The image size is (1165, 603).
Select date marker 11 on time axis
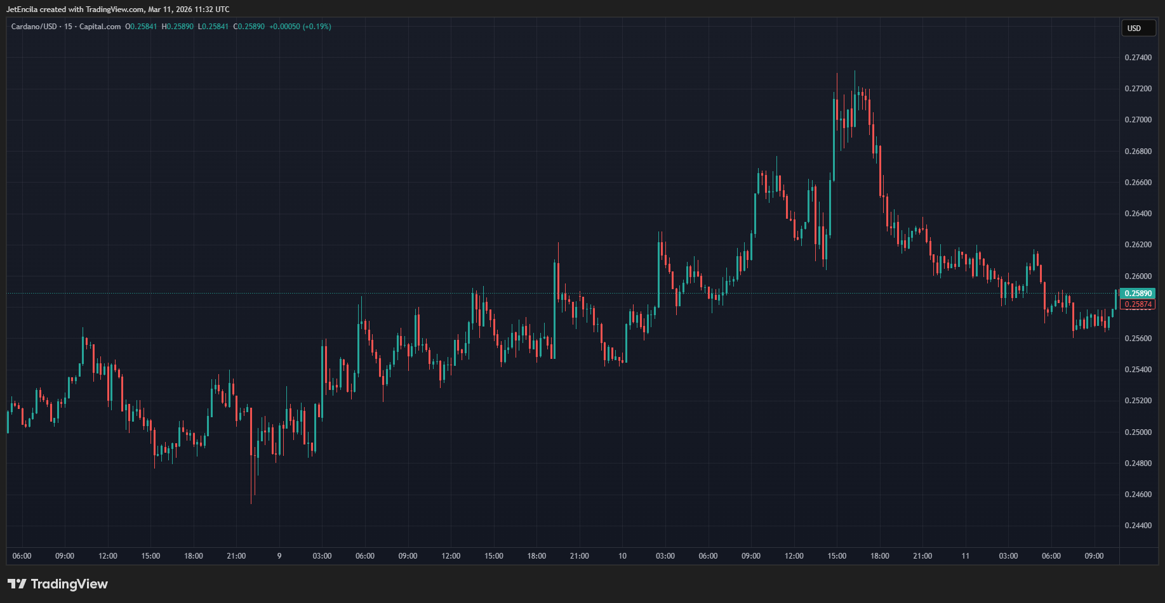965,556
